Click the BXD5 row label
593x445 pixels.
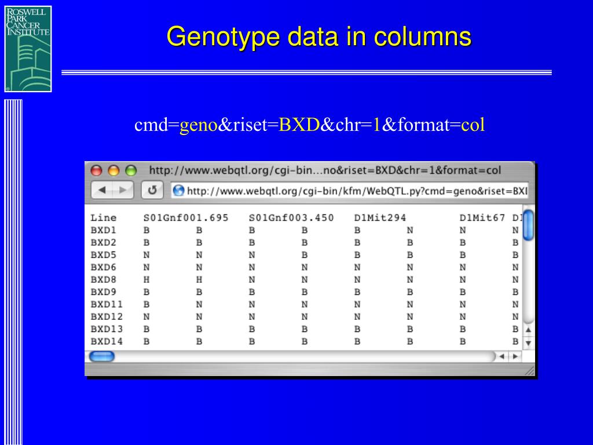103,255
